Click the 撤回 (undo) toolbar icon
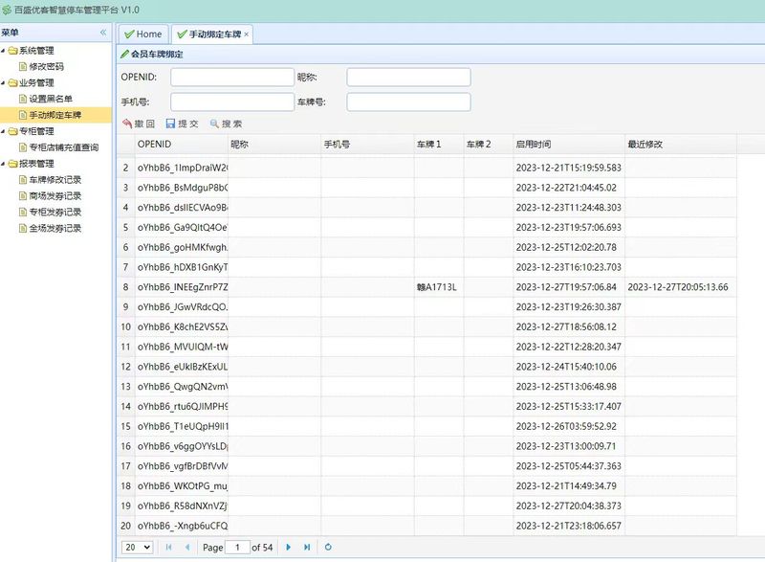This screenshot has width=765, height=562. [x=127, y=124]
